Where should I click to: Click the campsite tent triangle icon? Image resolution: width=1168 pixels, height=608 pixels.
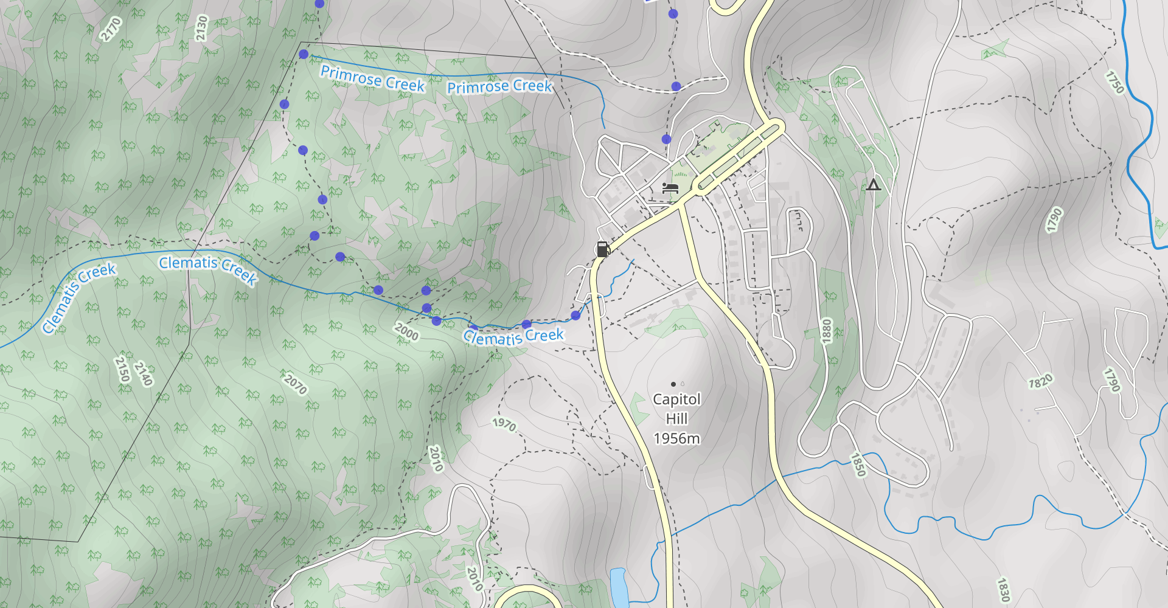[x=874, y=184]
